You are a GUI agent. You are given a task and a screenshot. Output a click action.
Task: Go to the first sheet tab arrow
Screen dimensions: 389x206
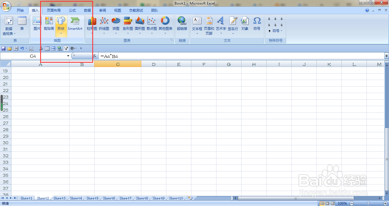[x=3, y=198]
